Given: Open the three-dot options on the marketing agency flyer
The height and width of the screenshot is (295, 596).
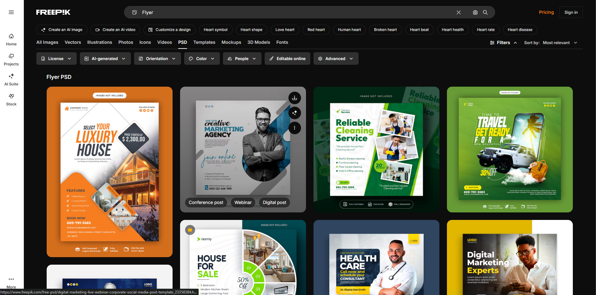Looking at the screenshot, I should (294, 128).
